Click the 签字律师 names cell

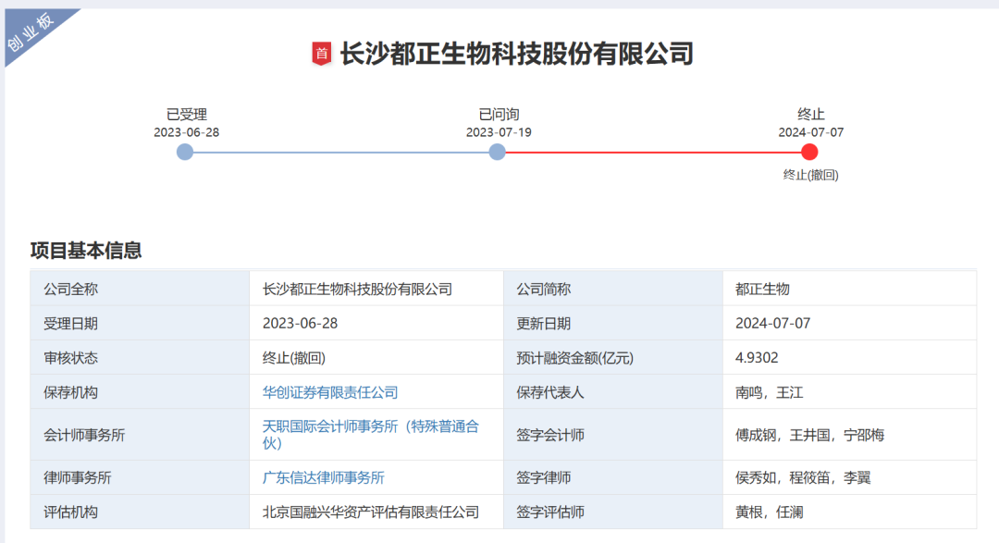[802, 477]
